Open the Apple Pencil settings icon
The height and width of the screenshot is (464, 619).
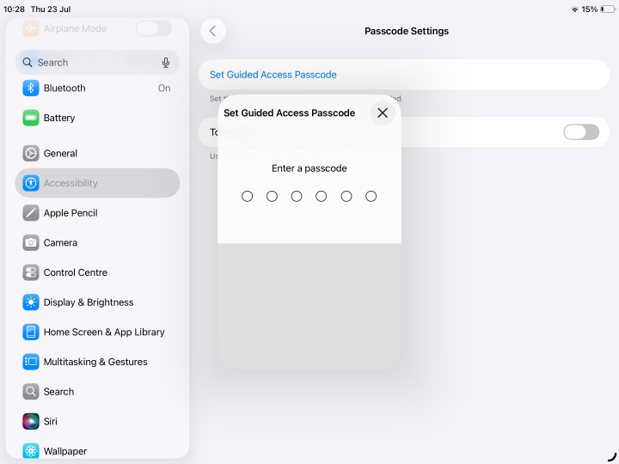click(31, 213)
